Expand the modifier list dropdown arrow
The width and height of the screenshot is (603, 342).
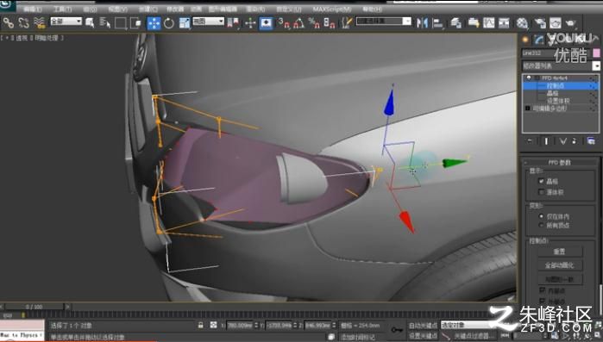tap(596, 65)
